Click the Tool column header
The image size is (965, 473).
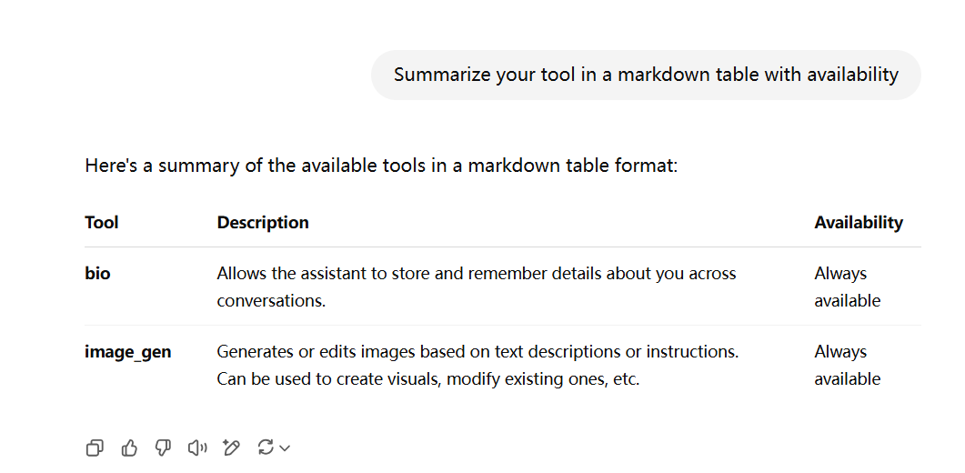pos(102,222)
